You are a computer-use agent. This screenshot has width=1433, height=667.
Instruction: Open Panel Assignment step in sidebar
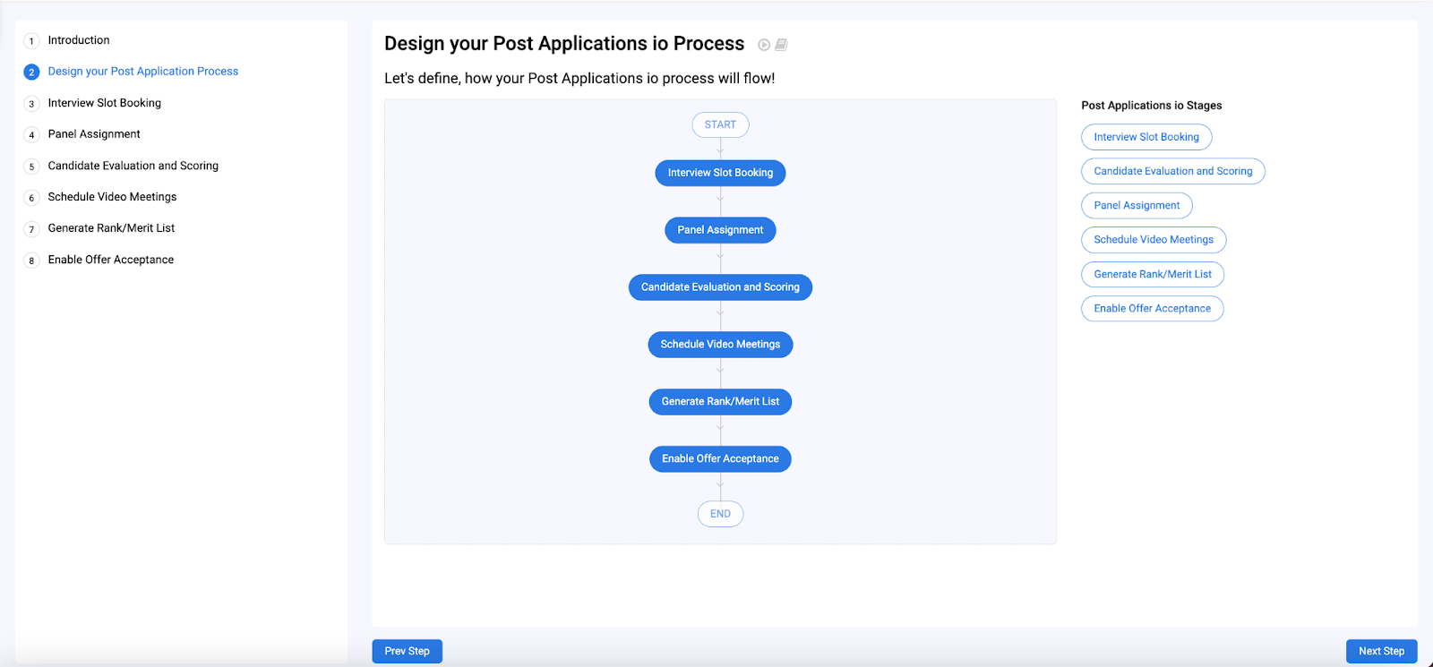pyautogui.click(x=94, y=134)
